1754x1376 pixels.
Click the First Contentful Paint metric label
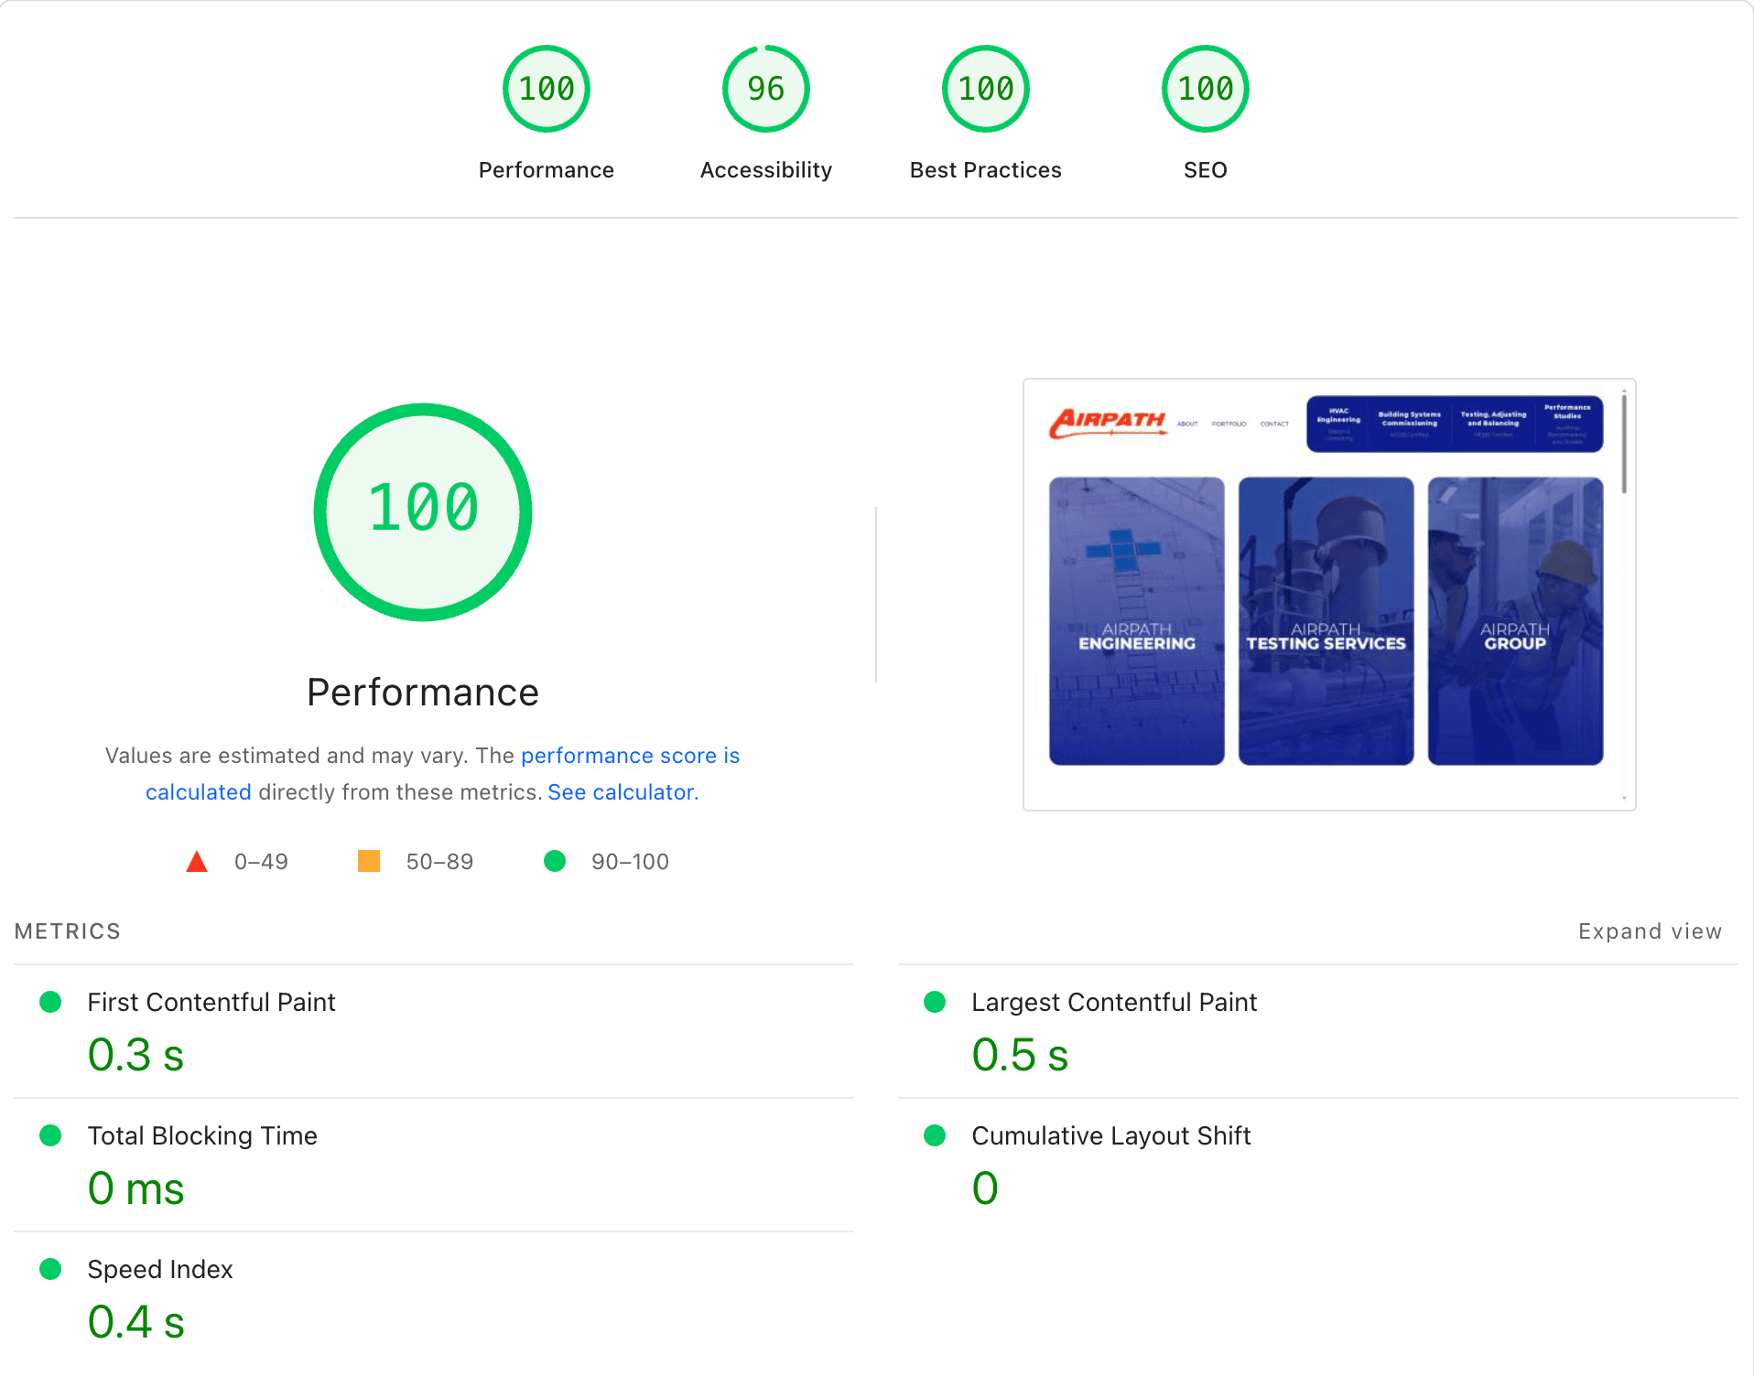[x=211, y=1003]
